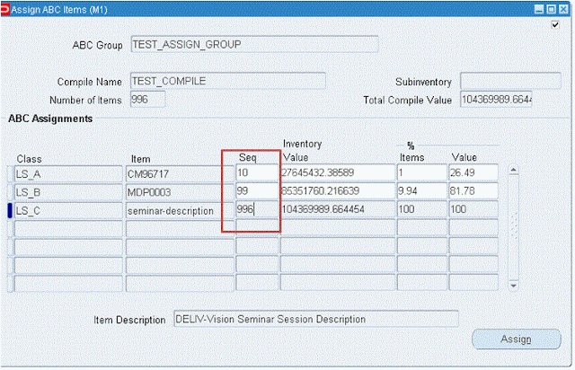Screen dimensions: 575x370
Task: Click the Oracle window icon in title bar
Action: (x=4, y=9)
